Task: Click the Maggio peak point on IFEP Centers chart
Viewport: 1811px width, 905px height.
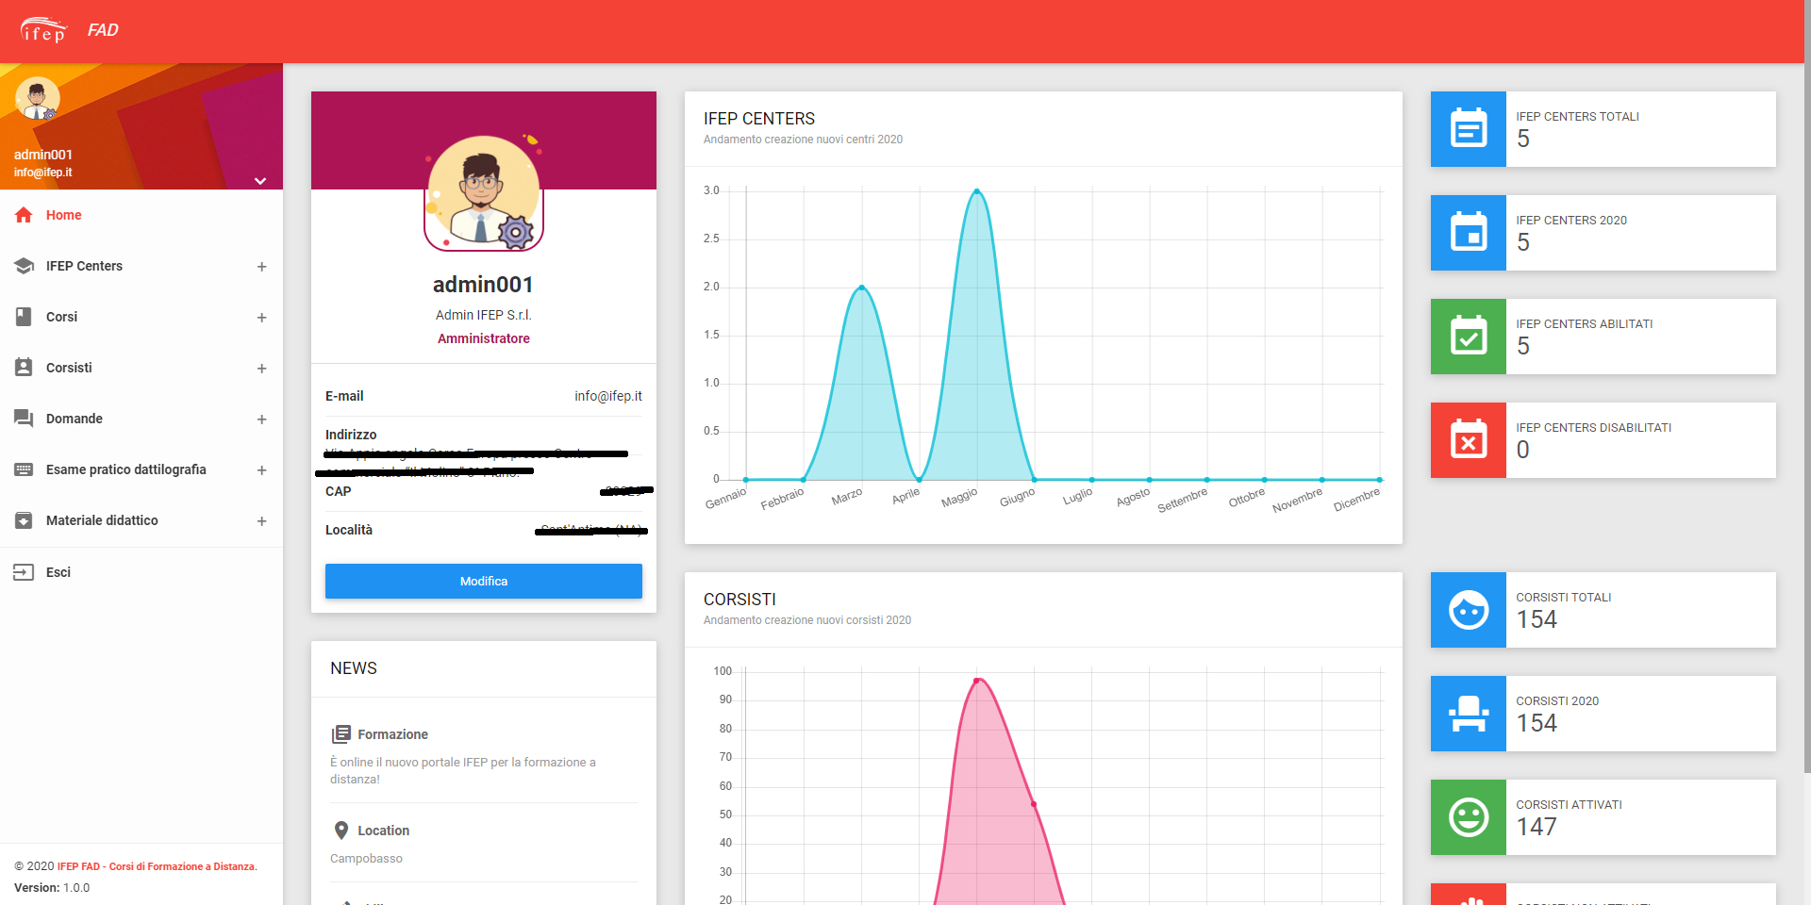Action: point(976,190)
